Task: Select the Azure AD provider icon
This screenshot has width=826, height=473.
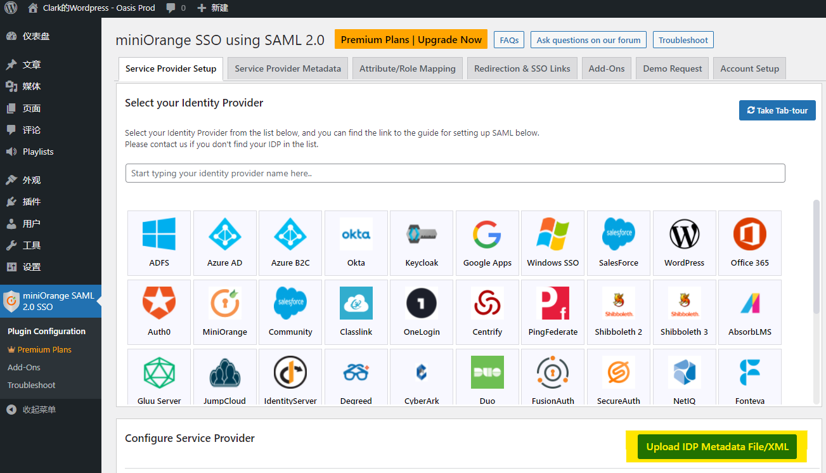Action: tap(224, 235)
